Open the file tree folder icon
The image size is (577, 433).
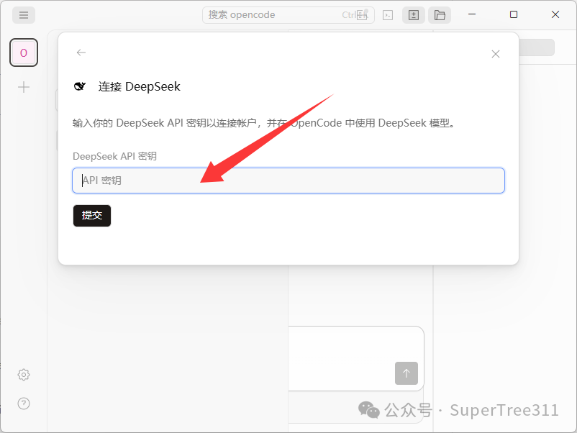440,15
